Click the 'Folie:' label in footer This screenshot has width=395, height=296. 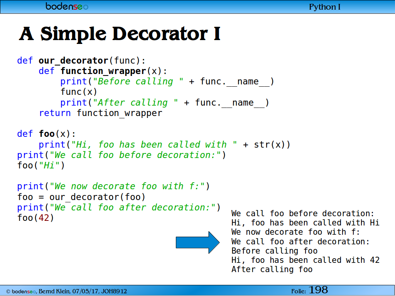point(299,291)
